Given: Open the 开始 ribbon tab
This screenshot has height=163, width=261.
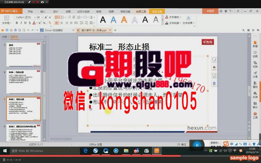Looking at the screenshot, I should [x=30, y=11].
